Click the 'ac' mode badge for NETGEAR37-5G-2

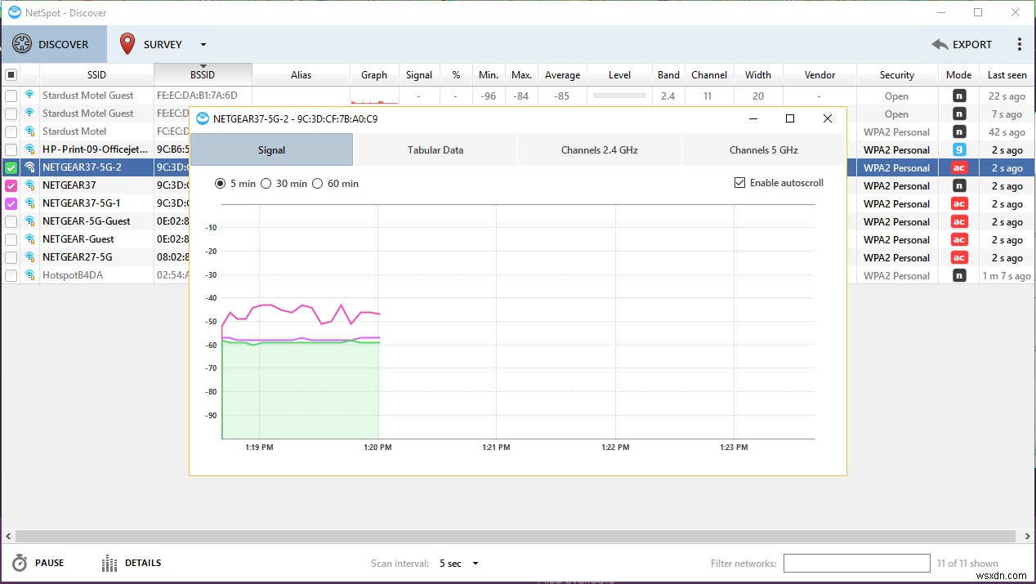pos(957,167)
